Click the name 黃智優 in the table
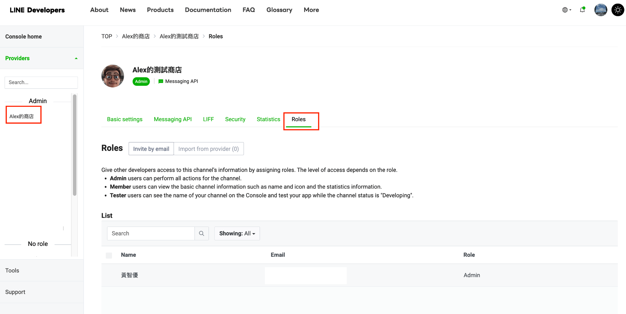The image size is (626, 314). point(130,275)
